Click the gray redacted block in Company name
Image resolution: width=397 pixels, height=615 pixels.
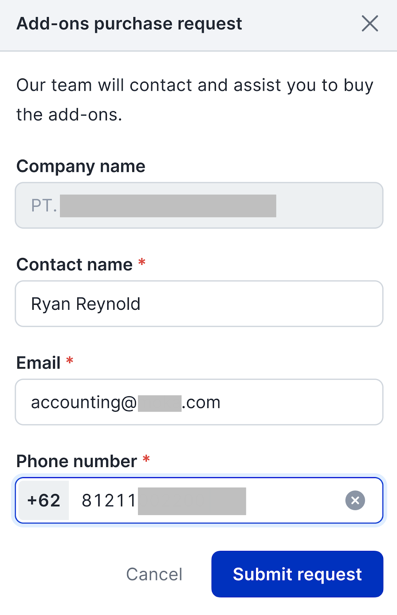tap(168, 206)
